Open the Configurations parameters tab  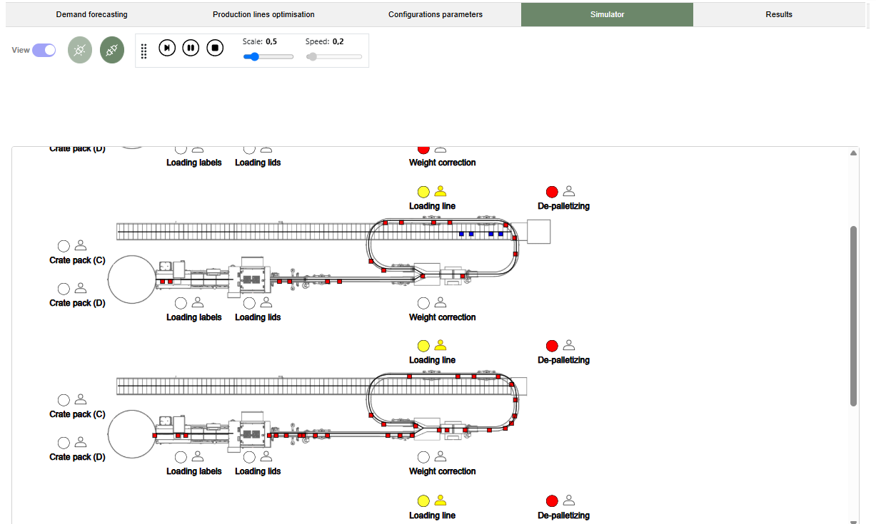click(x=435, y=14)
